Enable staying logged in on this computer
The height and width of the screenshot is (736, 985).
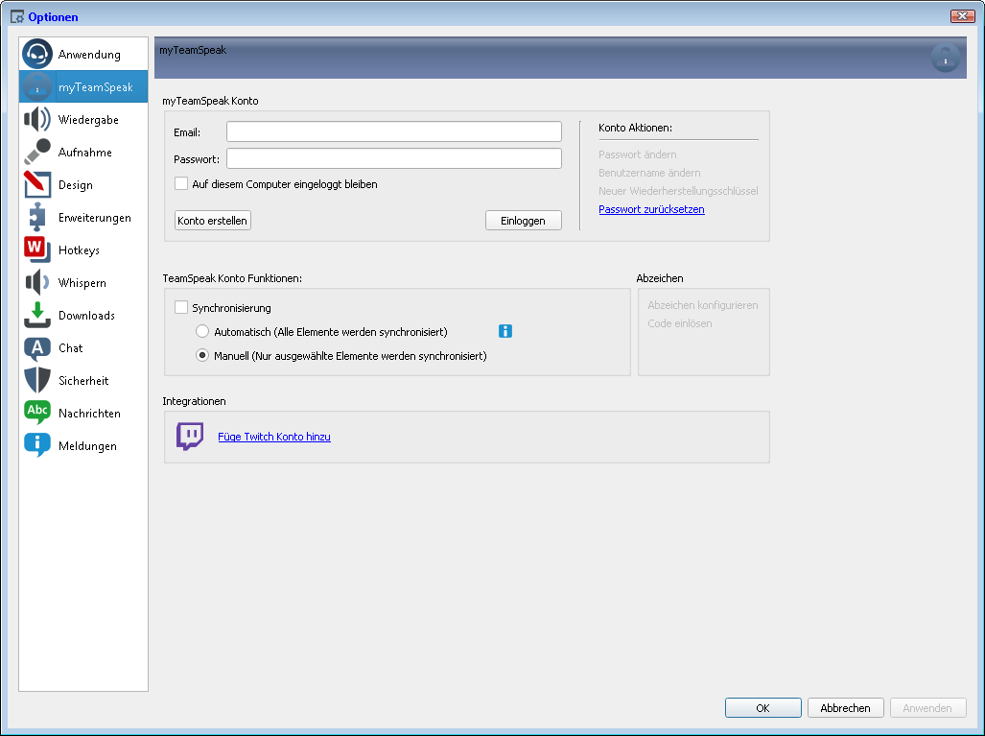[181, 183]
